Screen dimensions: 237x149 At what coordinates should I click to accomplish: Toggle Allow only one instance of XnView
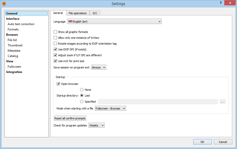point(55,38)
